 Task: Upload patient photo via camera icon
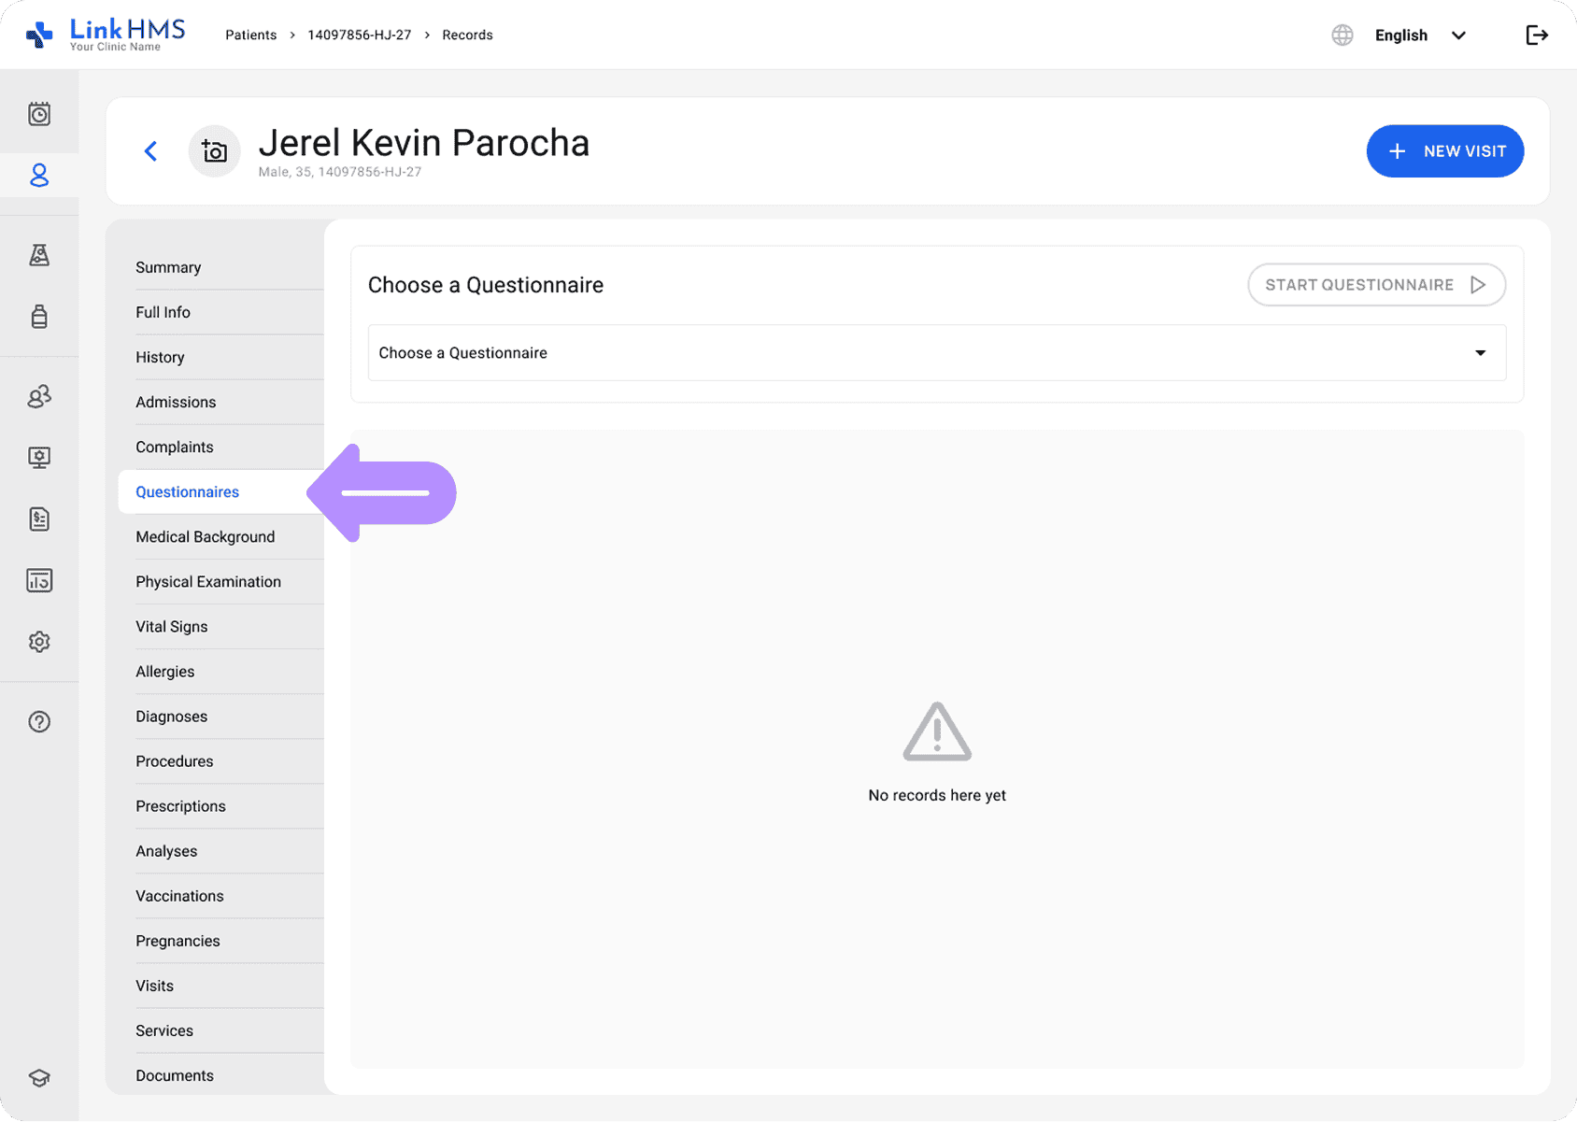pyautogui.click(x=215, y=151)
